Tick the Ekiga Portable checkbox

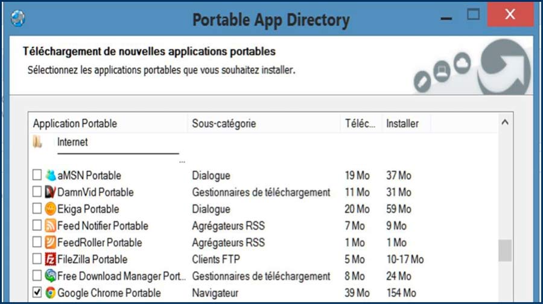37,209
